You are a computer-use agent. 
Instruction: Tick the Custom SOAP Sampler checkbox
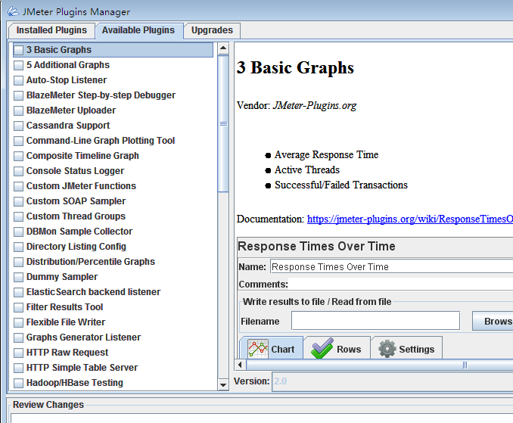pyautogui.click(x=19, y=201)
